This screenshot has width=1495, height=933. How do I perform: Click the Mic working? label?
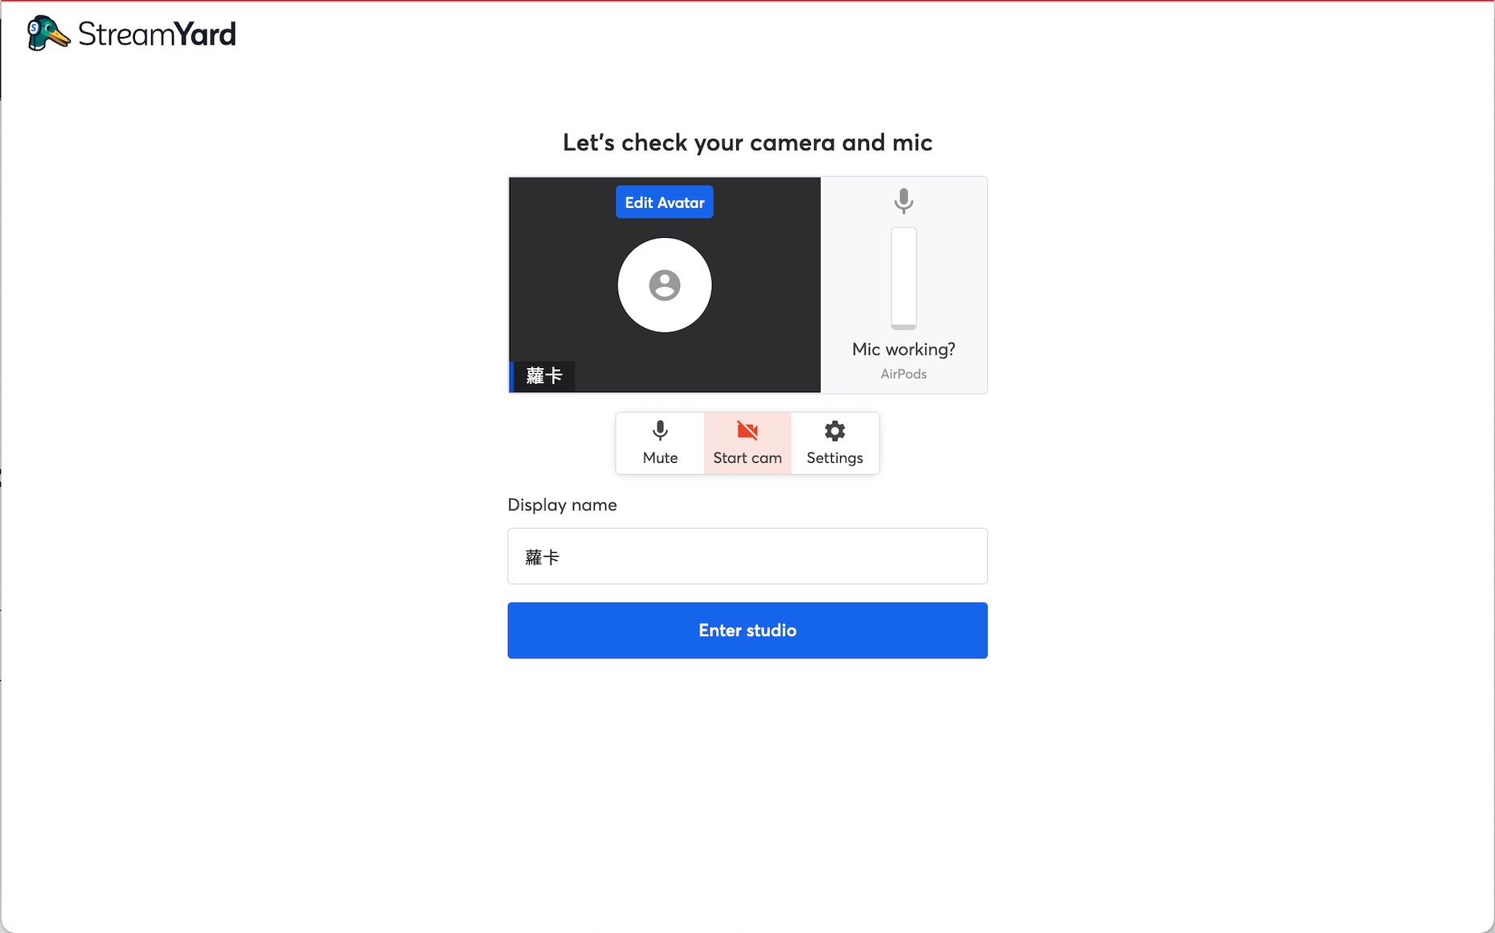[x=903, y=349]
